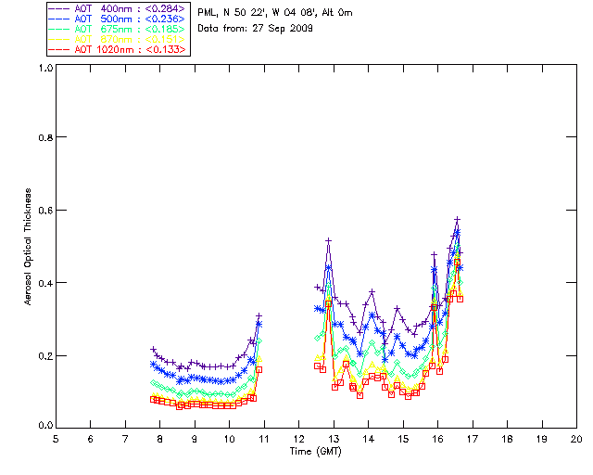Click the x-axis label 15

coord(403,439)
